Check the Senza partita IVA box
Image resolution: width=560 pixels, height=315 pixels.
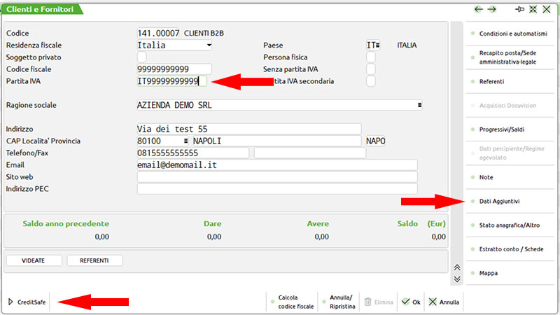(371, 69)
